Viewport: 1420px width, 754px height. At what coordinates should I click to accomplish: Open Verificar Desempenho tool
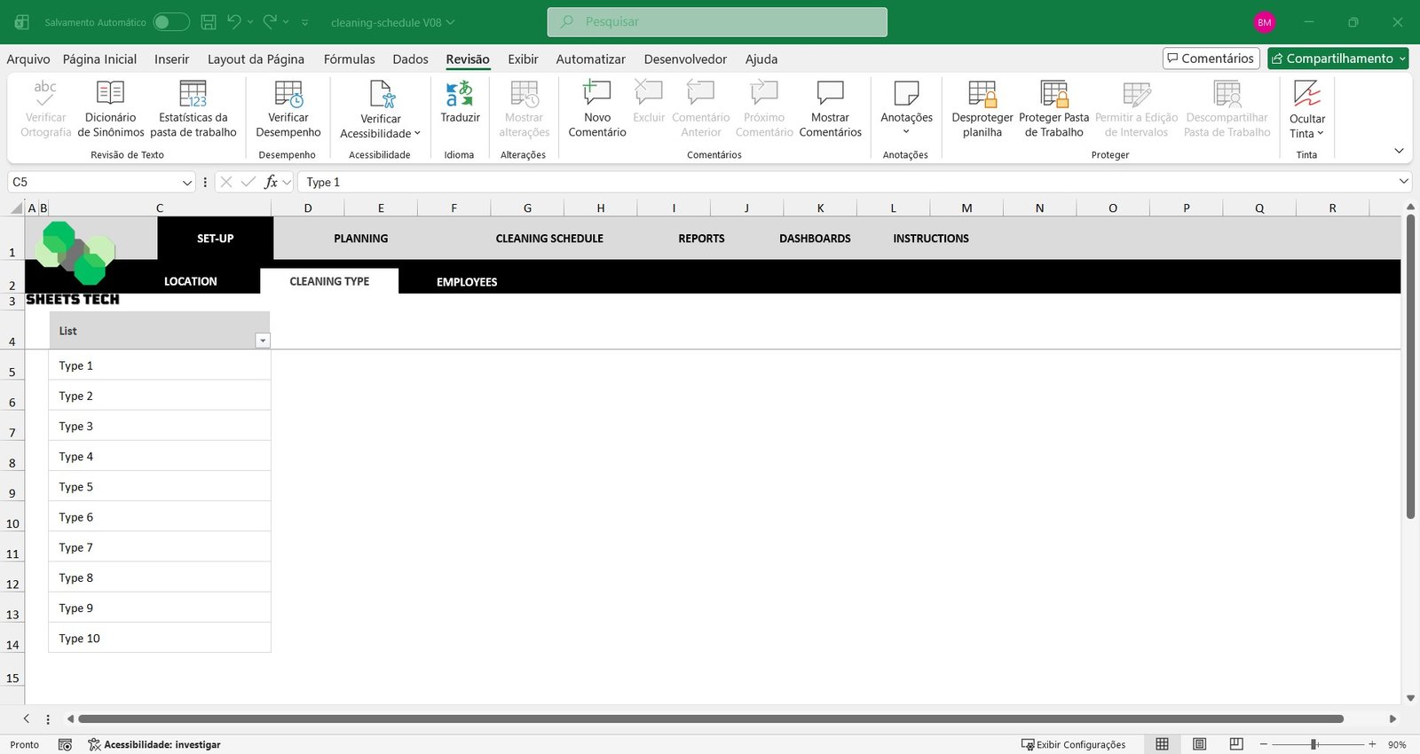tap(288, 95)
